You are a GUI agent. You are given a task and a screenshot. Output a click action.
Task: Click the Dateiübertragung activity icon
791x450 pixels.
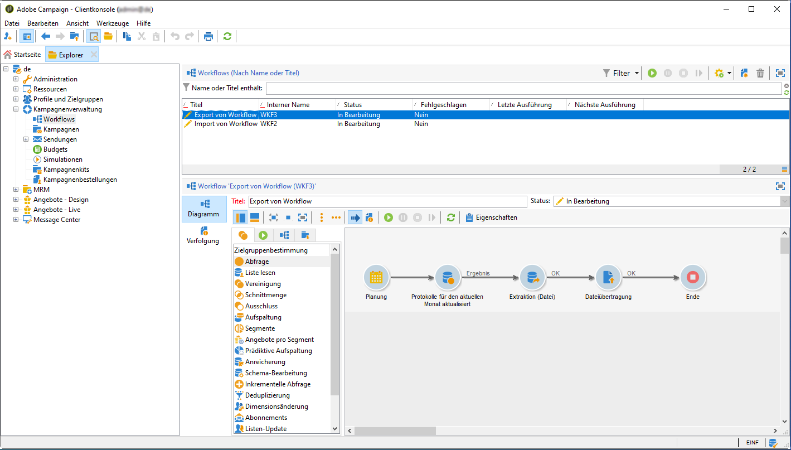click(x=608, y=277)
